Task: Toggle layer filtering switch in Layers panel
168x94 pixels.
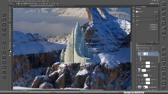Action: (153, 45)
